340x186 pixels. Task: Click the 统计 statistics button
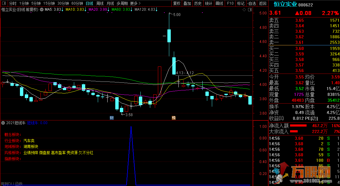pyautogui.click(x=208, y=4)
